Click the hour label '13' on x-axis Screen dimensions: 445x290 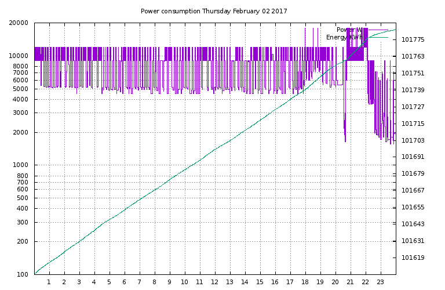229,282
